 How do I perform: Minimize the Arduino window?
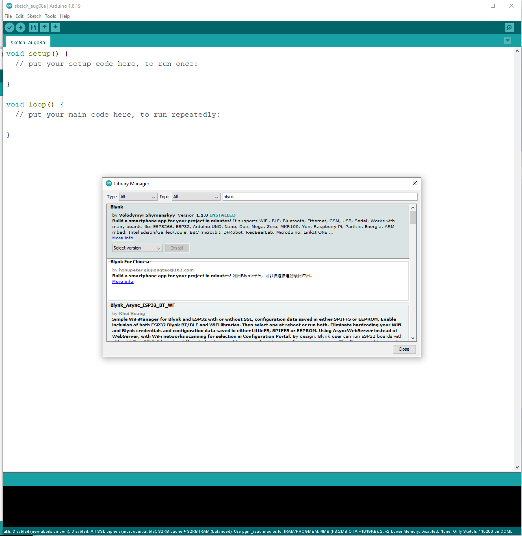[474, 6]
